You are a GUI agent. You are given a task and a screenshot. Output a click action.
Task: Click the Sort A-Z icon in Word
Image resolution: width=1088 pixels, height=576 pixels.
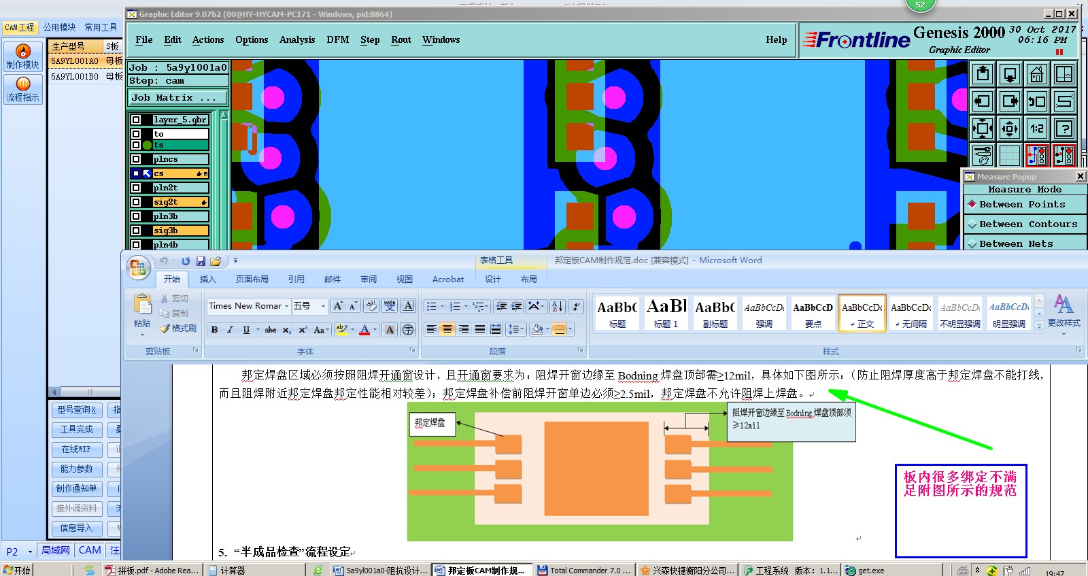point(558,307)
